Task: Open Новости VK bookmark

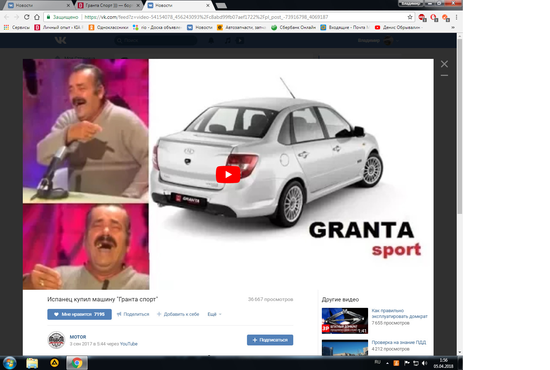Action: pos(200,27)
